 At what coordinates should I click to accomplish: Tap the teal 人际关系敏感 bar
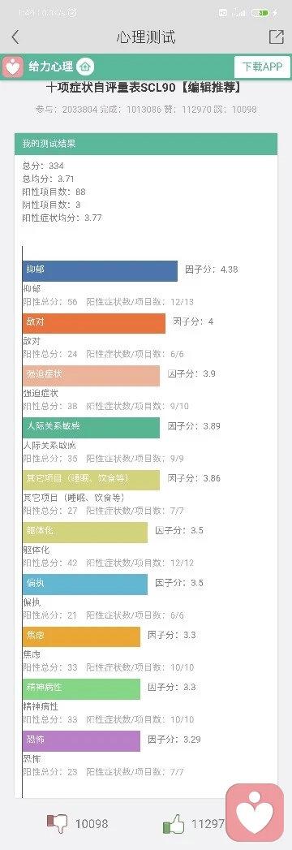pos(91,427)
